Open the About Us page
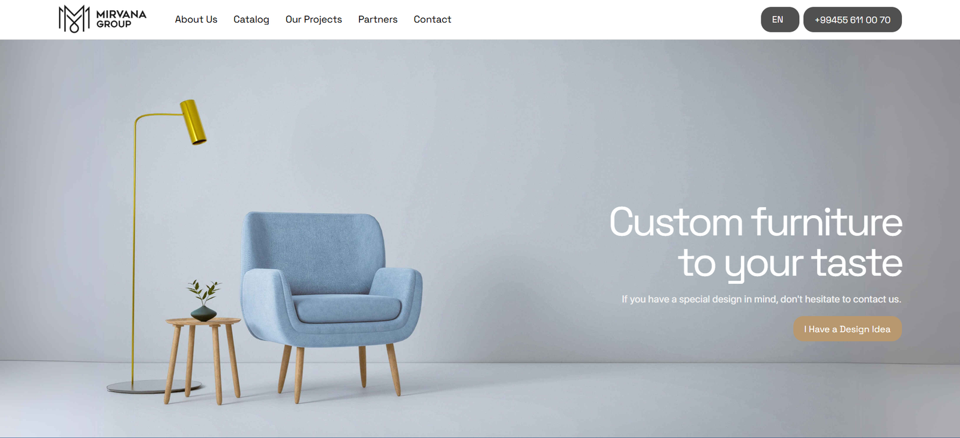 point(196,19)
